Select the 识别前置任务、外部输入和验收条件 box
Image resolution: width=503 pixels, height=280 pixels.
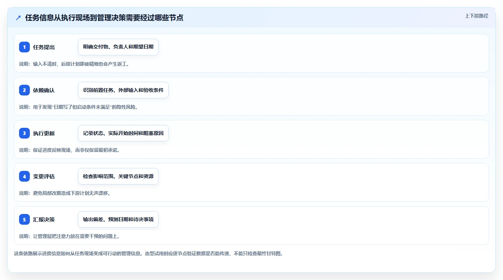[123, 90]
